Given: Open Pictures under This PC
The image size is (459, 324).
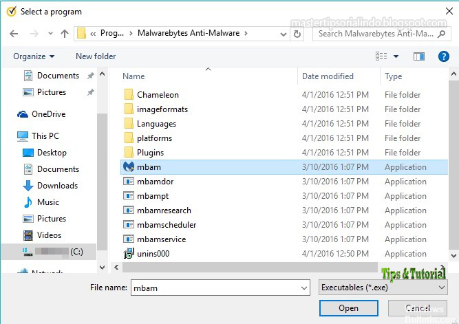Looking at the screenshot, I should 45,218.
